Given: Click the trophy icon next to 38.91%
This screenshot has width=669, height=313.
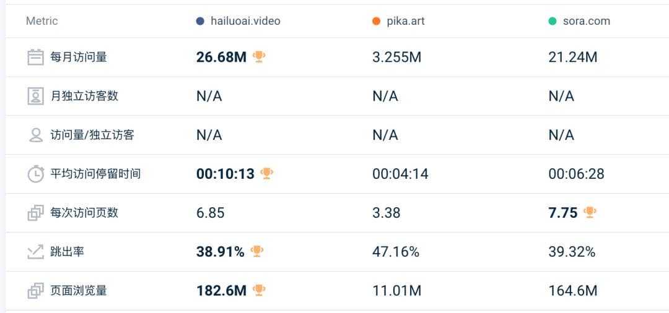Looking at the screenshot, I should [256, 252].
